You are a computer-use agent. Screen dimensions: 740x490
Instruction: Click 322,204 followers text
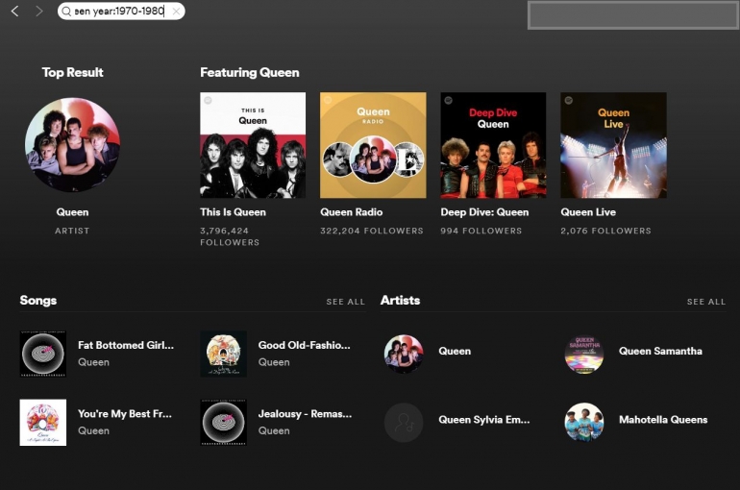click(372, 232)
